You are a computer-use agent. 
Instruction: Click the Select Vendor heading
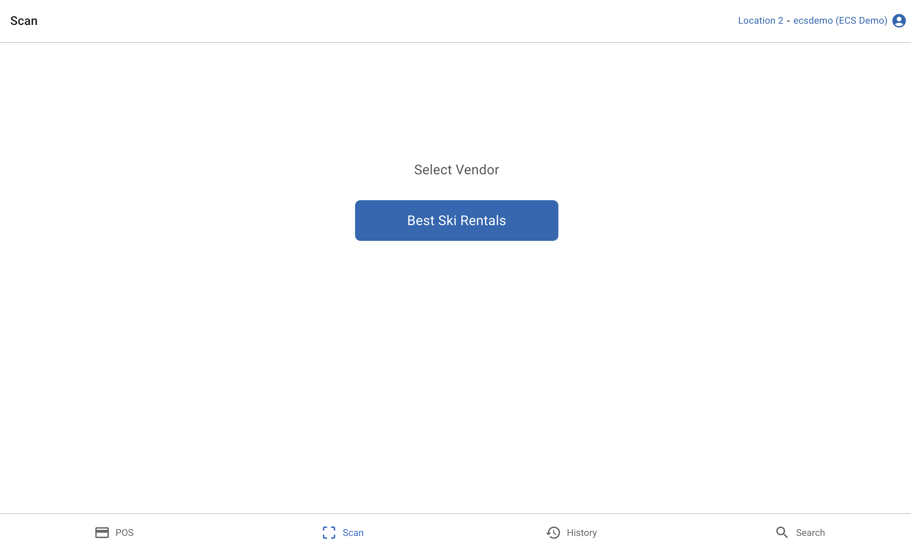click(456, 170)
